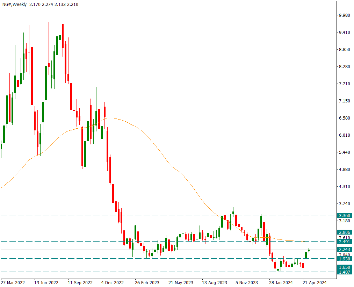The width and height of the screenshot is (354, 287).
Task: Click the OHLC values 2.170 2.274 2.133 2.210
Action: click(x=54, y=4)
